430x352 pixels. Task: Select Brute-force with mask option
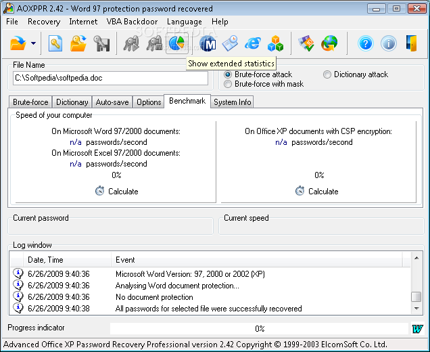tap(228, 84)
